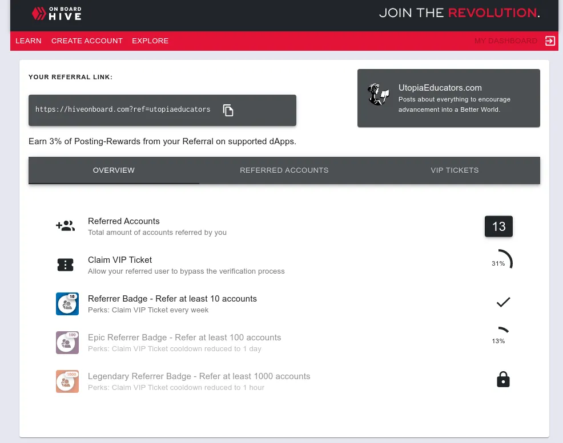Click the referred accounts count 13
This screenshot has width=563, height=443.
pyautogui.click(x=498, y=226)
